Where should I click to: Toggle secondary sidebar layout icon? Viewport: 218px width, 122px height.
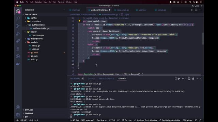198,6
